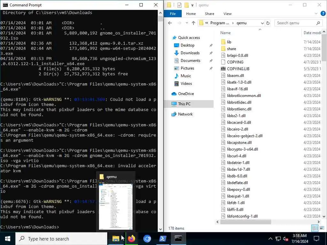Viewport: 327px width, 245px height.
Task: Select This PC in navigation pane
Action: [x=184, y=104]
